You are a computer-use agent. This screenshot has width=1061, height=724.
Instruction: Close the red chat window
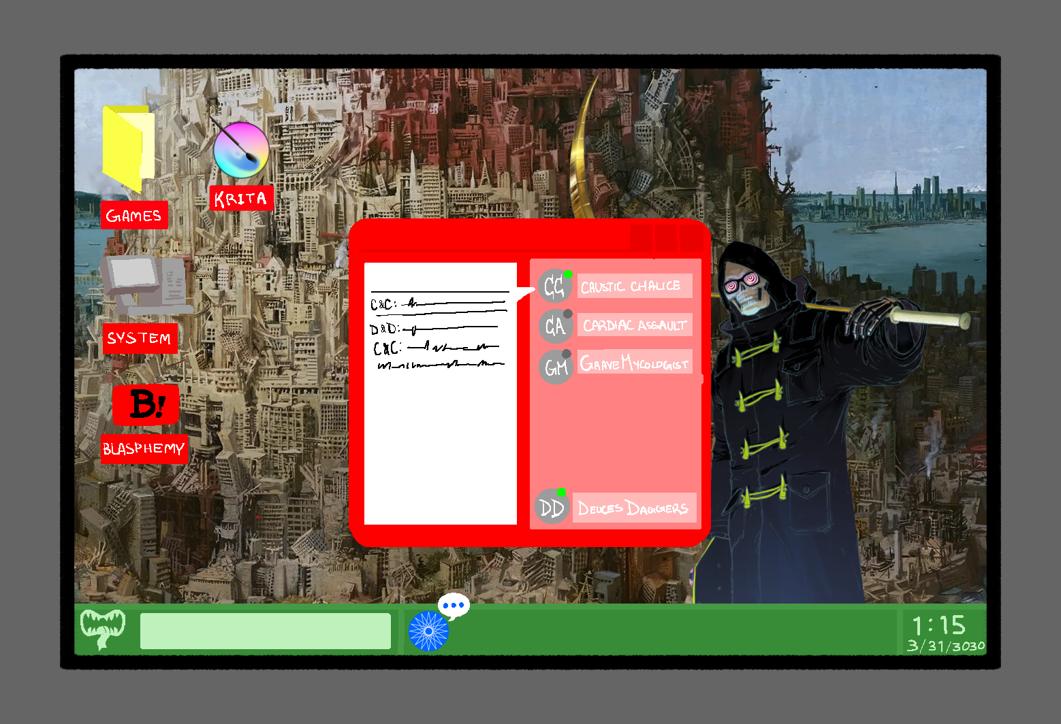click(x=692, y=238)
